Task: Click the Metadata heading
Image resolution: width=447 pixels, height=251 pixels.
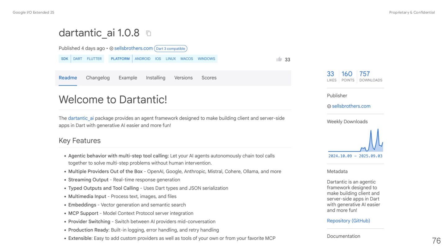Action: pyautogui.click(x=337, y=171)
